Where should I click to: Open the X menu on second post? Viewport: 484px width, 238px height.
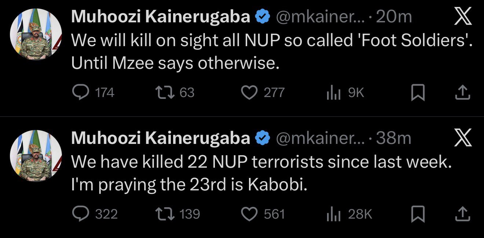(x=463, y=138)
